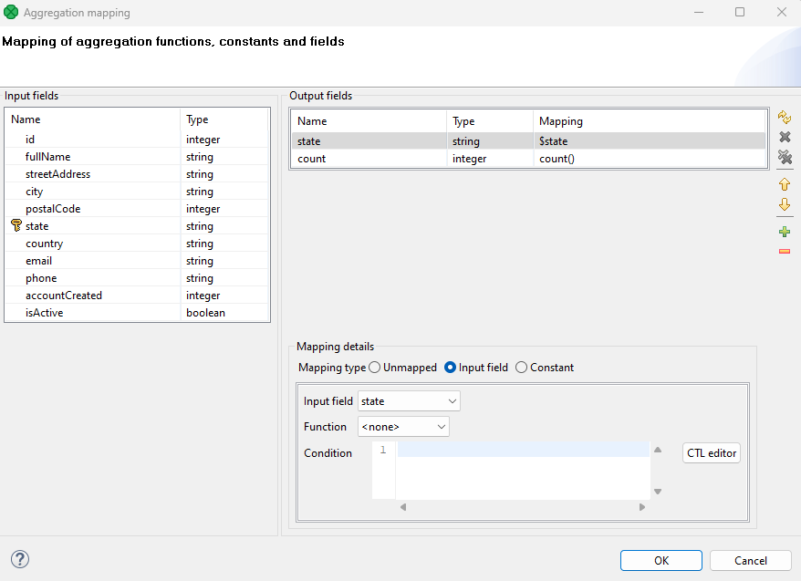Image resolution: width=801 pixels, height=581 pixels.
Task: Select the Constant mapping type
Action: (519, 367)
